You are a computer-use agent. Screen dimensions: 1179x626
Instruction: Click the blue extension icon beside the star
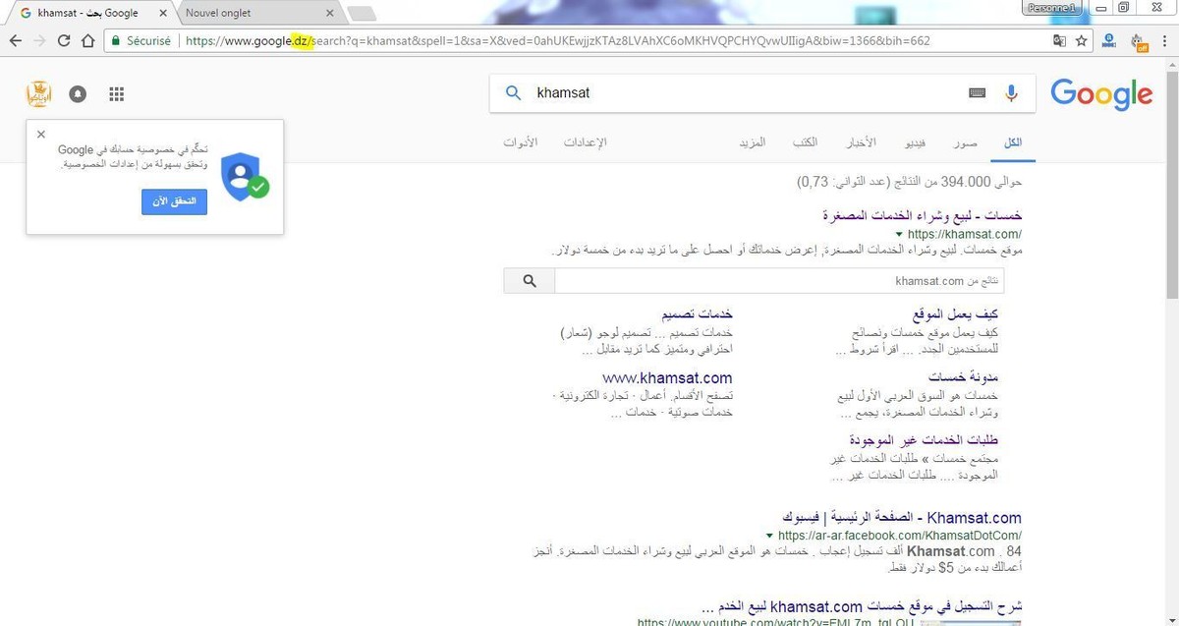pyautogui.click(x=1110, y=41)
